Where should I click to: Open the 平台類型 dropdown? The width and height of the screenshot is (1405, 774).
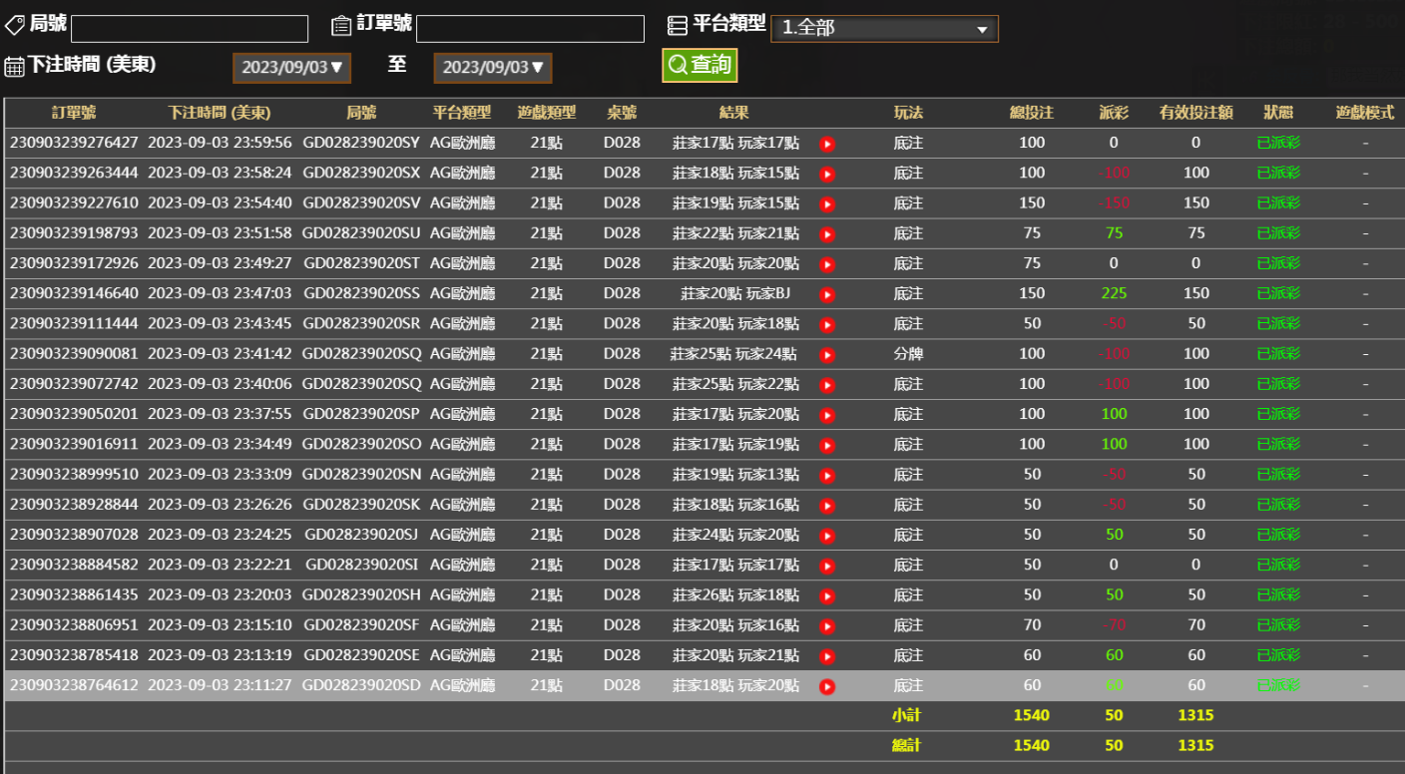click(x=884, y=28)
